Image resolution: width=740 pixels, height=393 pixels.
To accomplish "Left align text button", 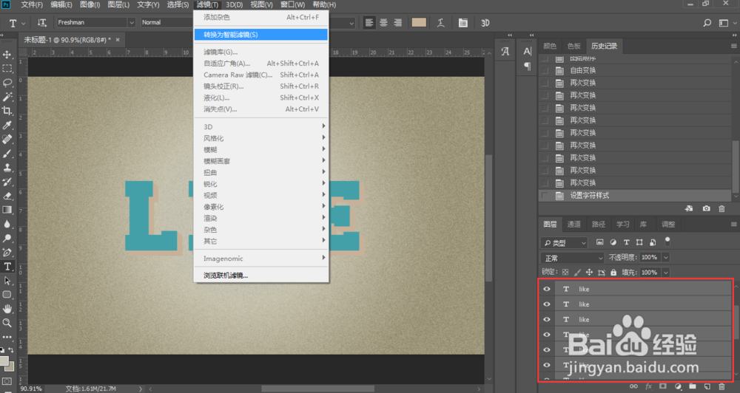I will [369, 23].
